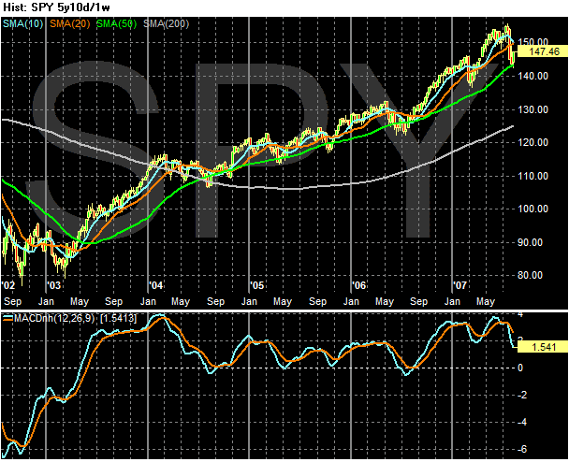Click the '07 year marker
Image resolution: width=569 pixels, height=462 pixels.
pos(460,285)
